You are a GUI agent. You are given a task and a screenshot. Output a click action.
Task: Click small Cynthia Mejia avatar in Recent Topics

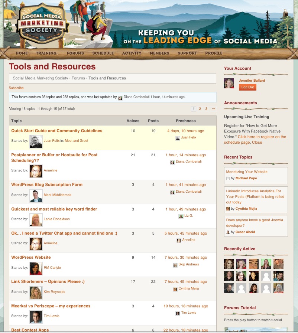coord(228,209)
